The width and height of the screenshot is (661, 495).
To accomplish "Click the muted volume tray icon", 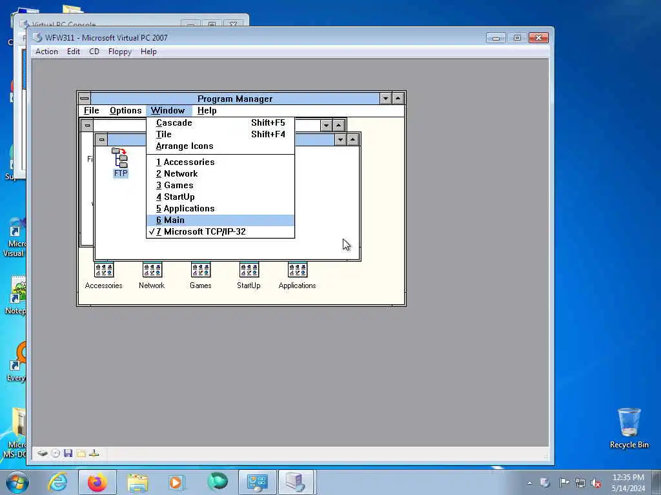I will click(596, 483).
